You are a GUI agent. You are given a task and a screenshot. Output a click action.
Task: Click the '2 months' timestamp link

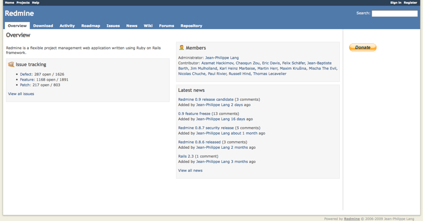tap(239, 148)
